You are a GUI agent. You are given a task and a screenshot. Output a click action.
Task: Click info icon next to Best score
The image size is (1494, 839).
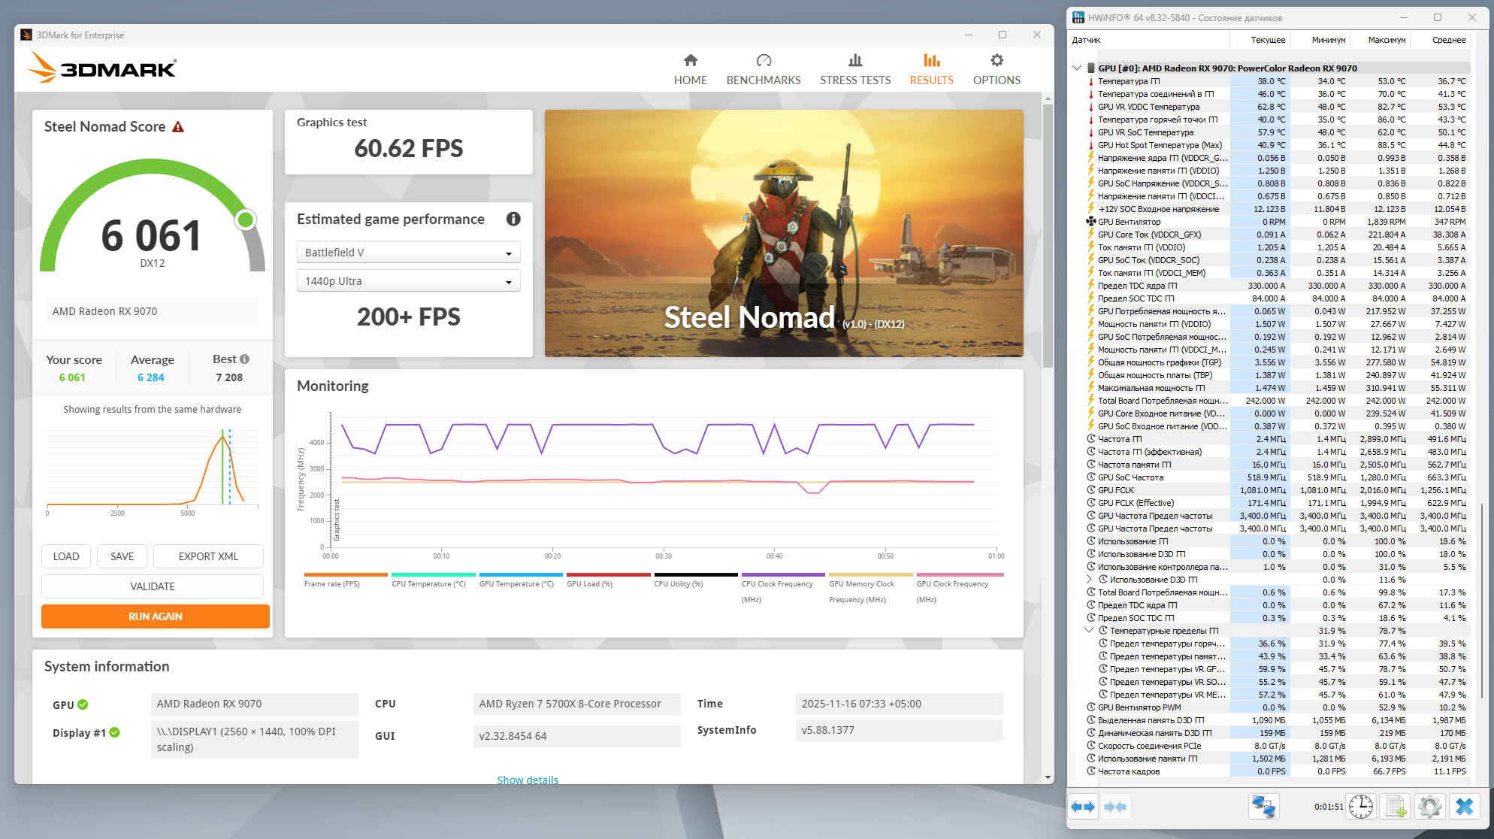244,359
